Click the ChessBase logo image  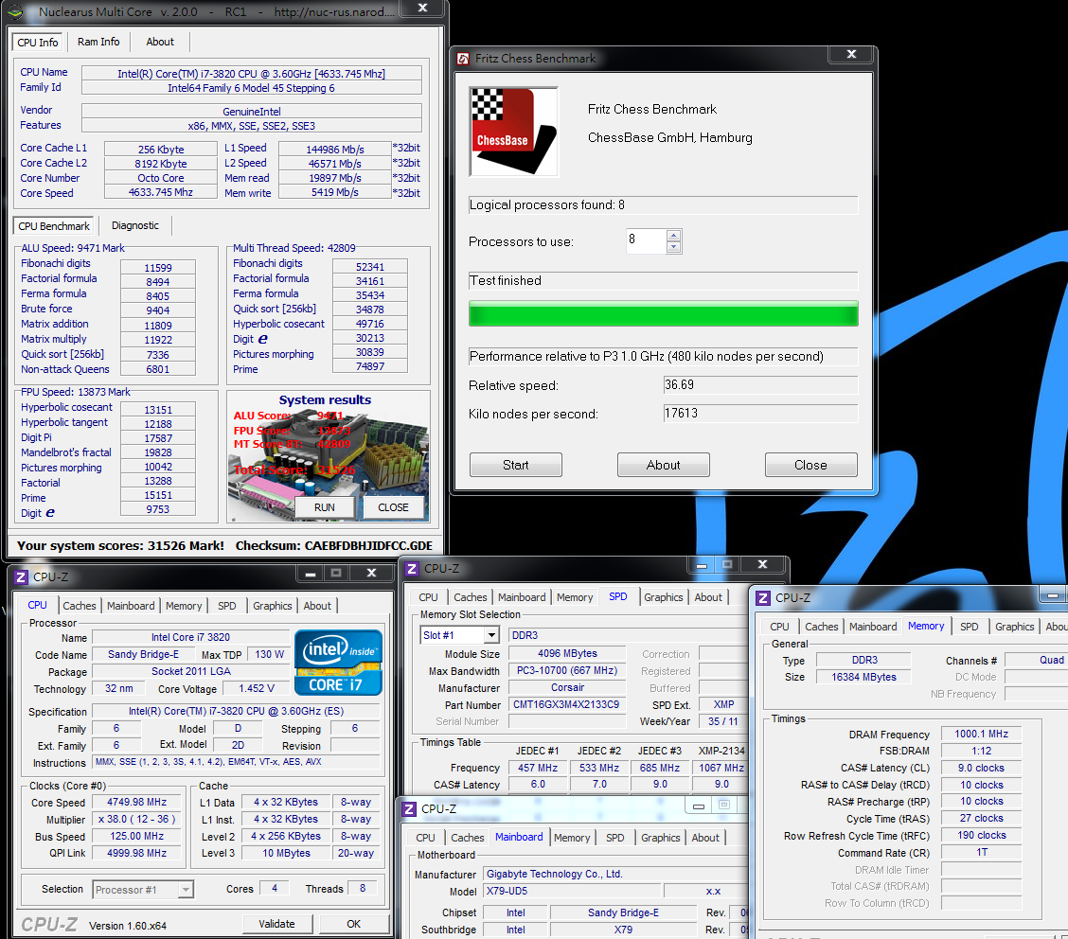pyautogui.click(x=513, y=132)
